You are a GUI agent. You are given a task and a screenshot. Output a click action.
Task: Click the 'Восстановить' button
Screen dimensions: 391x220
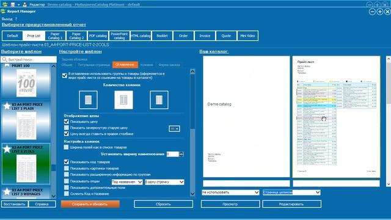(15, 204)
